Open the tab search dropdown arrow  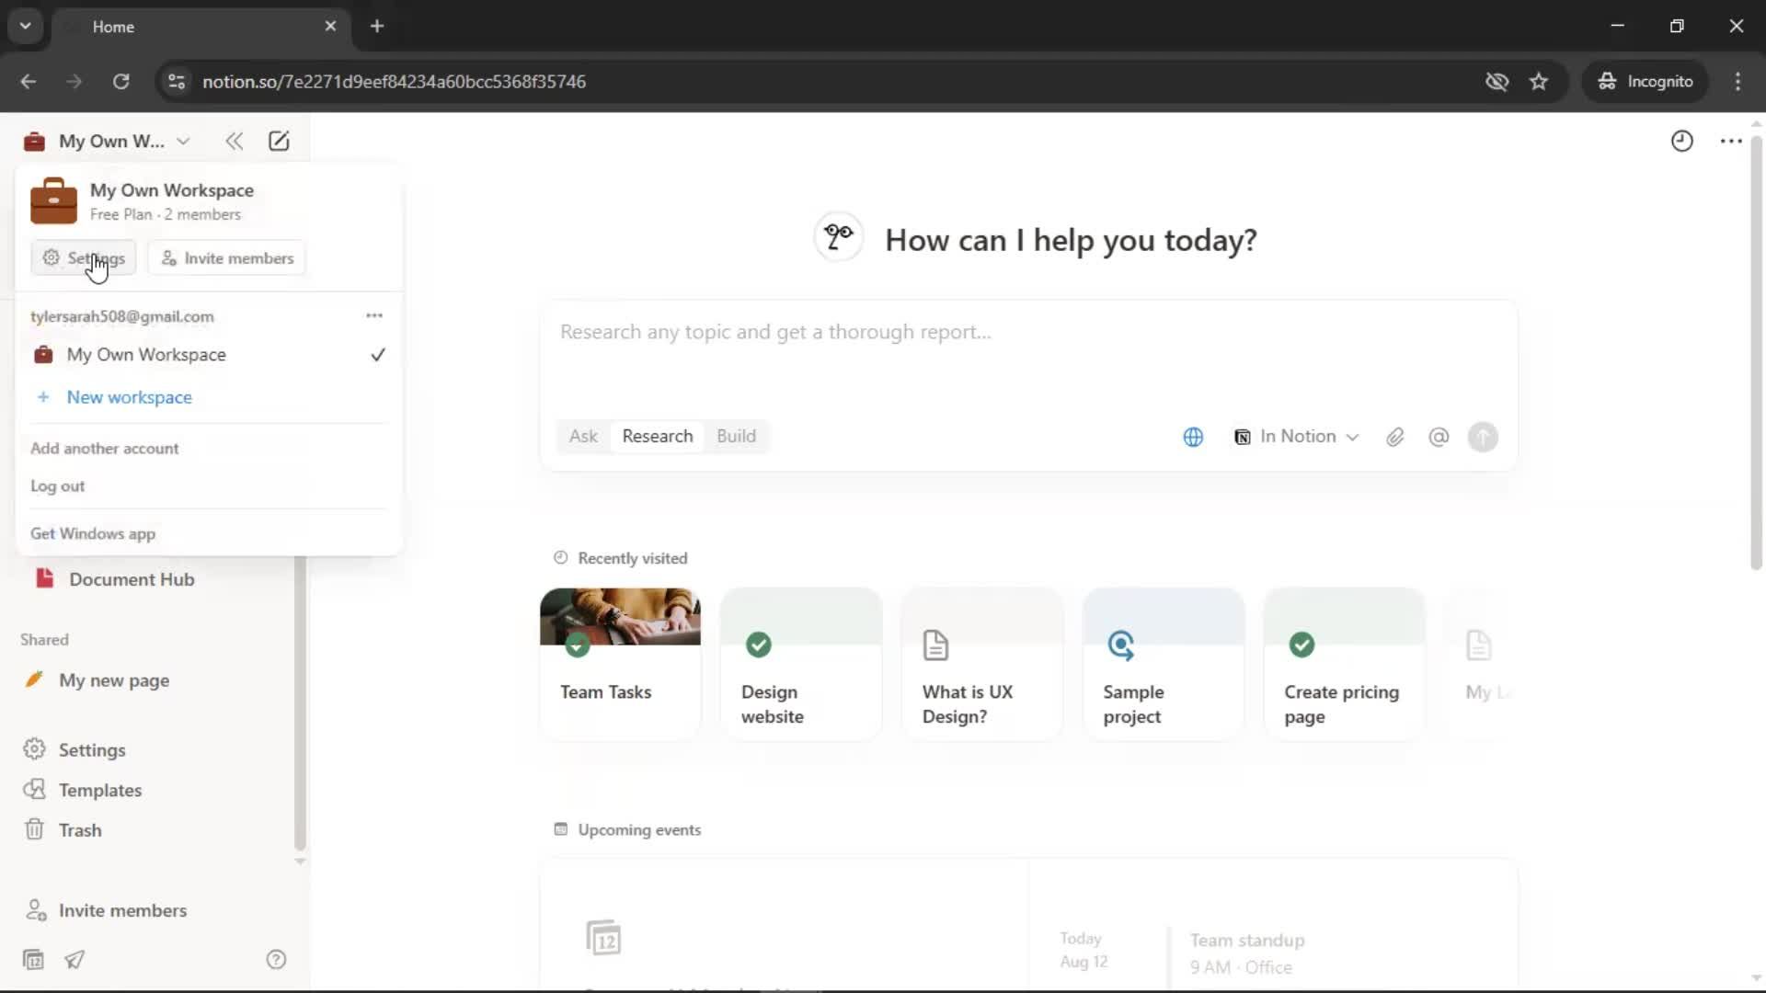(x=26, y=26)
